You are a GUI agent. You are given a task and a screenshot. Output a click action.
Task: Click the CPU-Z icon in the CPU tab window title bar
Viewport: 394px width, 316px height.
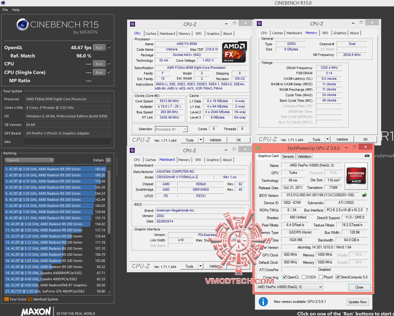click(x=133, y=24)
